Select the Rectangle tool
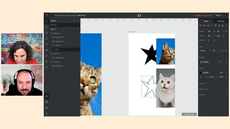Image resolution: width=230 pixels, height=129 pixels. click(x=47, y=33)
